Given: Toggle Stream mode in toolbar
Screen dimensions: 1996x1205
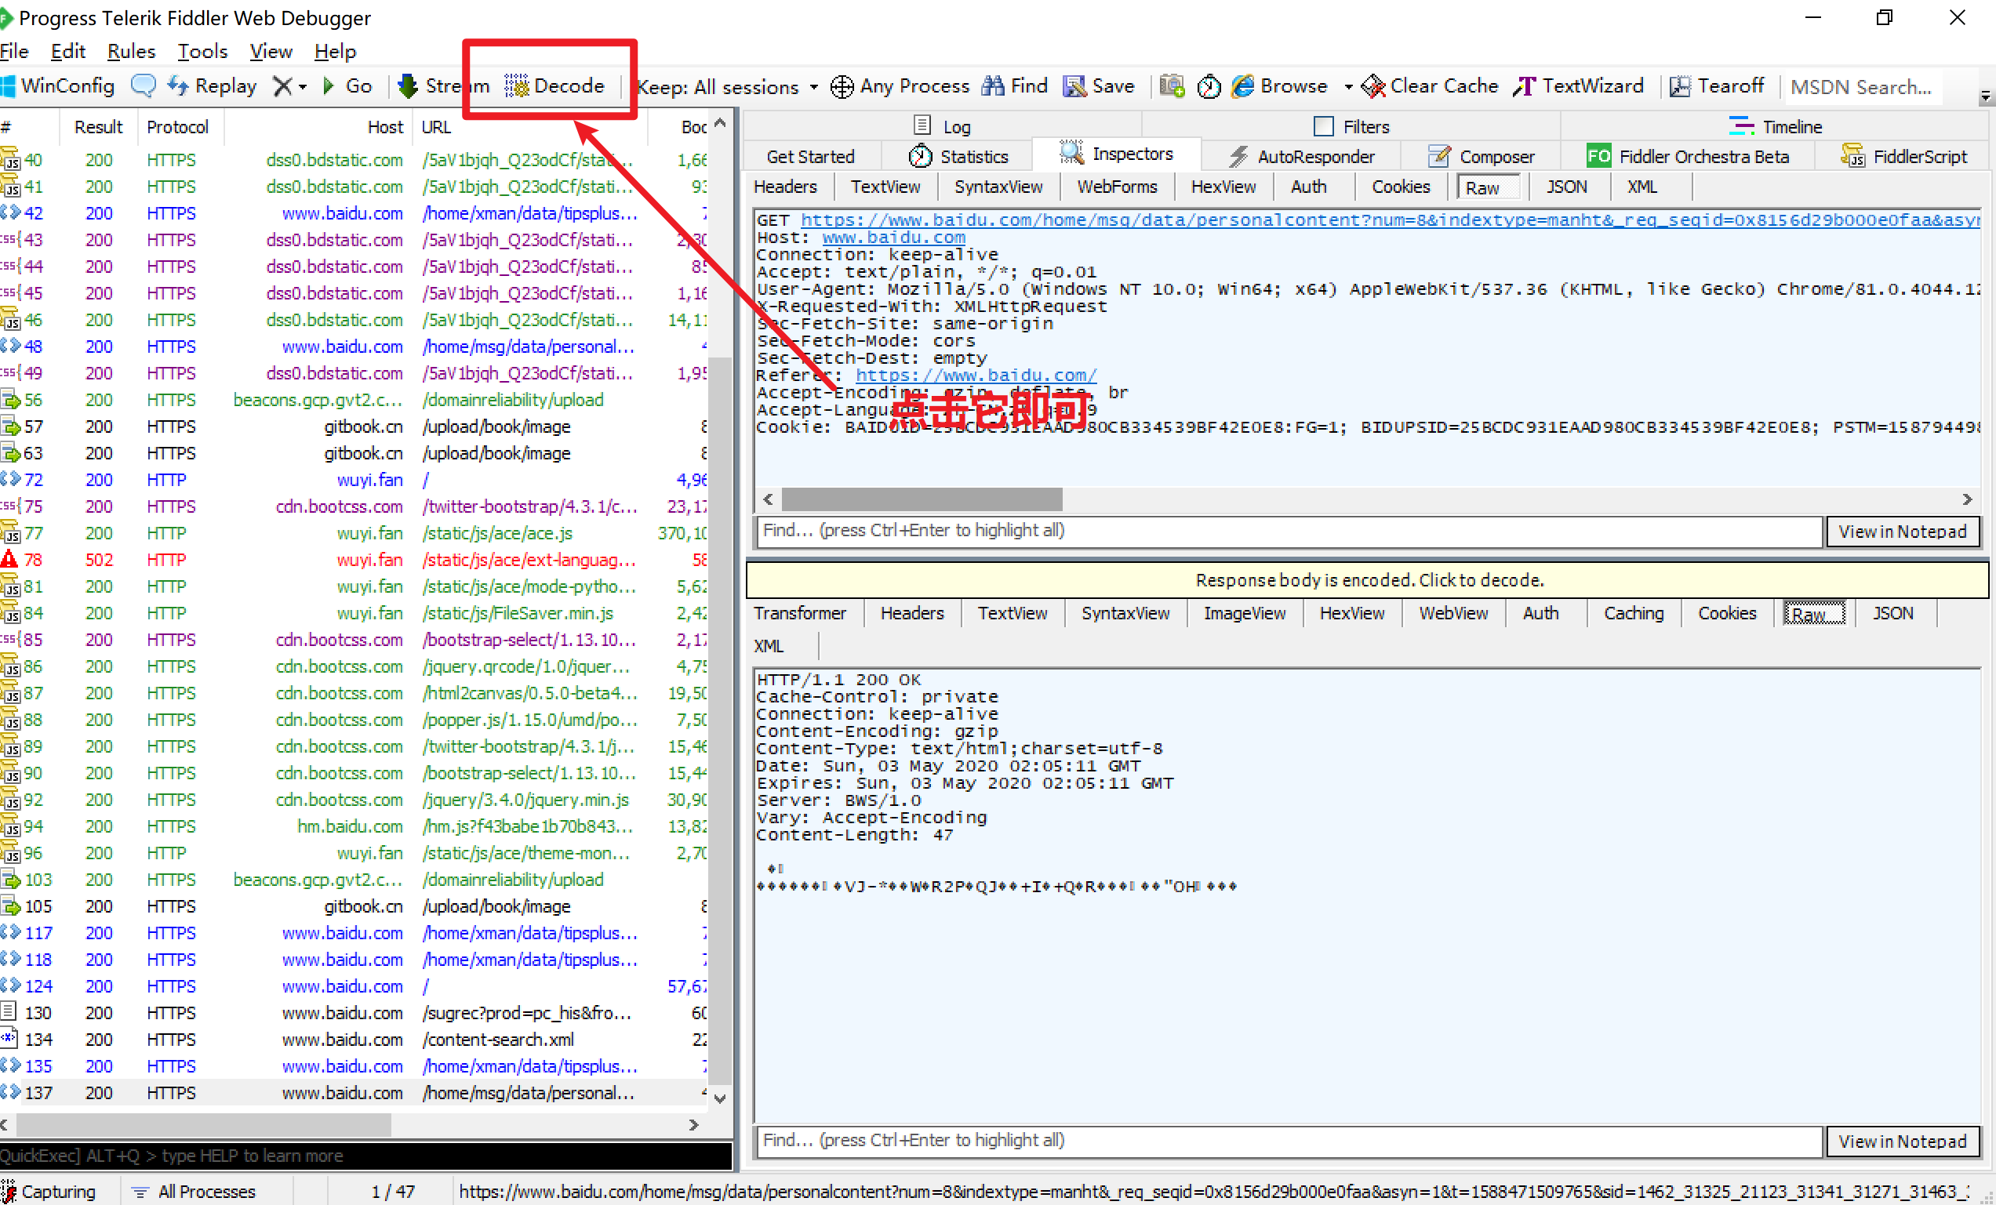Looking at the screenshot, I should point(444,85).
